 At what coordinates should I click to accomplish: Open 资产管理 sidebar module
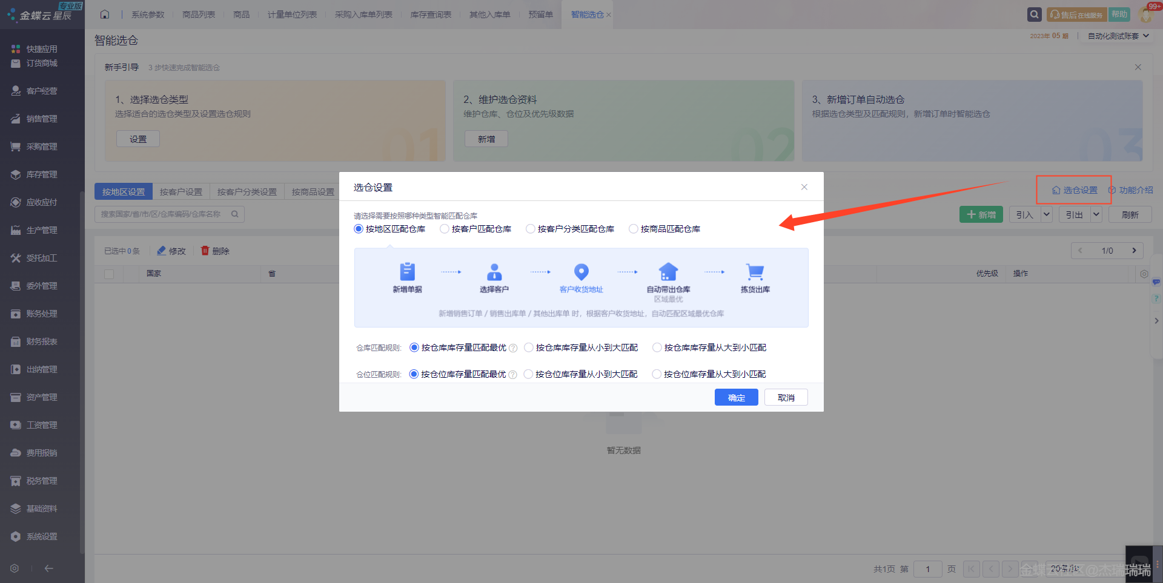(35, 397)
